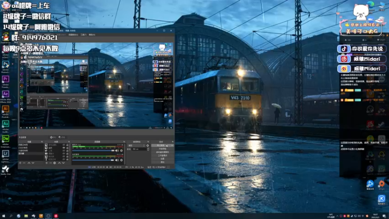Open mic/Aux audio settings gear

[121, 151]
